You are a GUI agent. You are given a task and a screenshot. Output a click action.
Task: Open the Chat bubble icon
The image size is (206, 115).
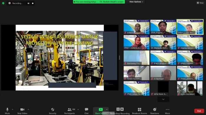point(87,109)
